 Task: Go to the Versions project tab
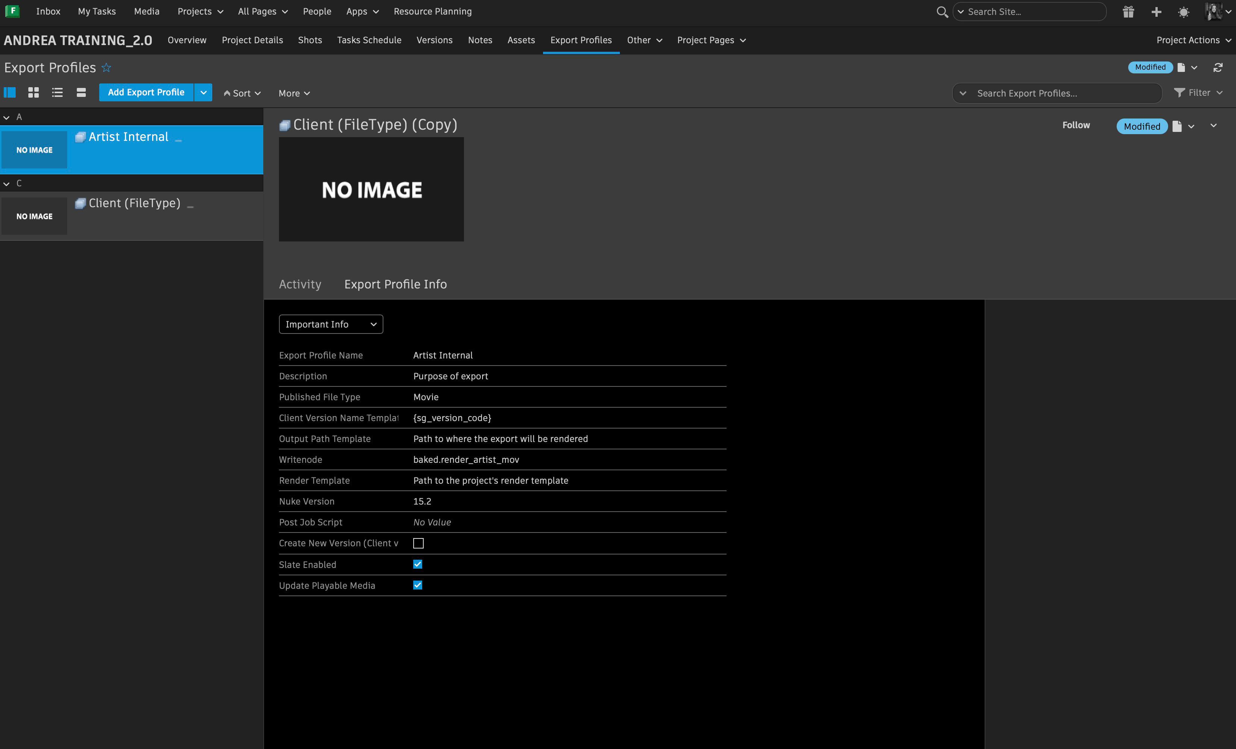pos(435,40)
